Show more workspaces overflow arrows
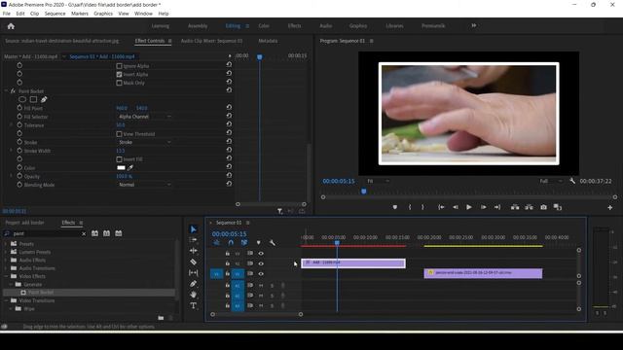 pyautogui.click(x=474, y=26)
